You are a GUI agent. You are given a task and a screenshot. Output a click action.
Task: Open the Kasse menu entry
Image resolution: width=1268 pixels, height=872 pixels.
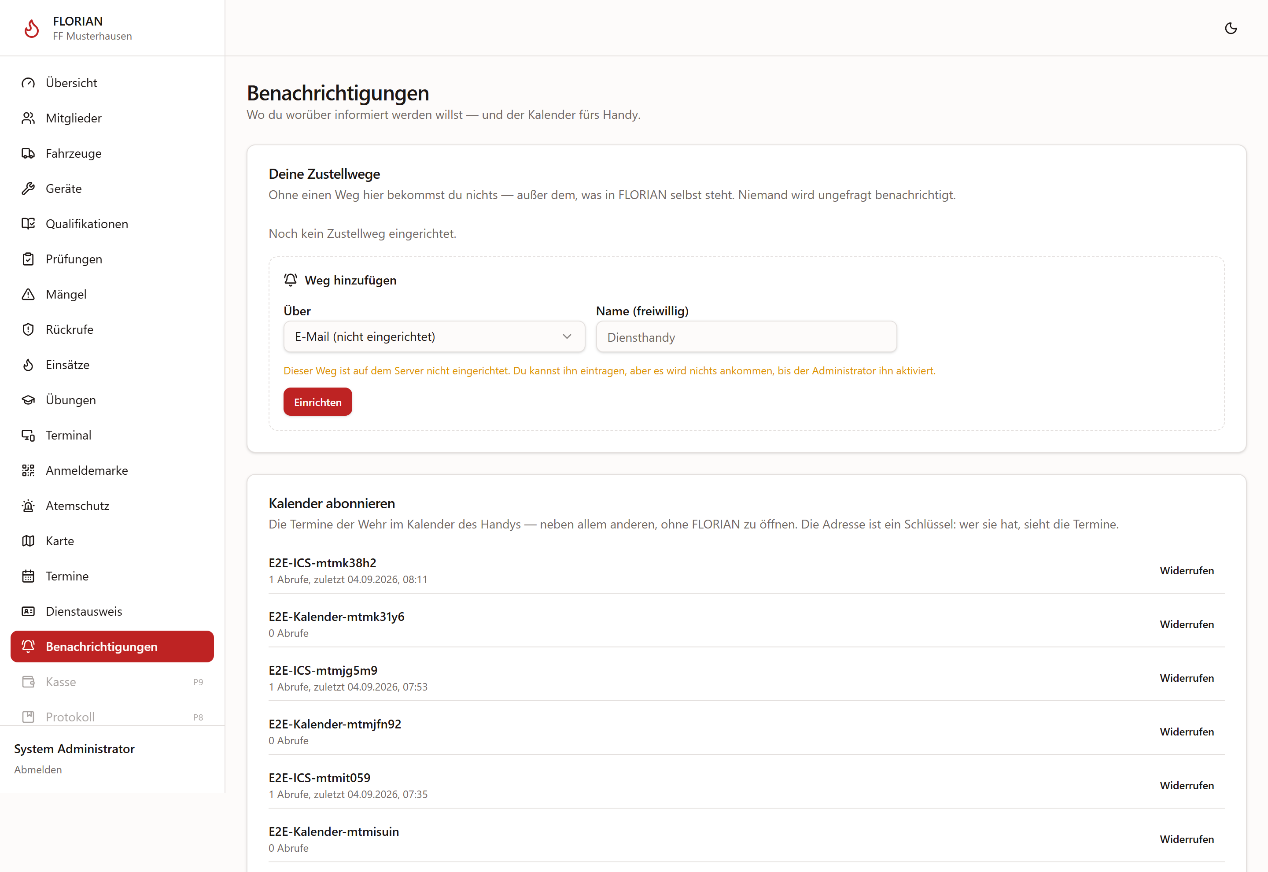[x=112, y=682]
